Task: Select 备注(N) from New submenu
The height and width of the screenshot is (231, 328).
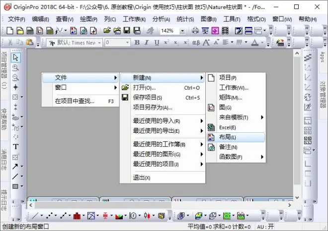Action: point(236,147)
